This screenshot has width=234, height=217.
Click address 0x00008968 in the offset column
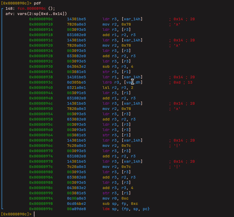pos(41,140)
